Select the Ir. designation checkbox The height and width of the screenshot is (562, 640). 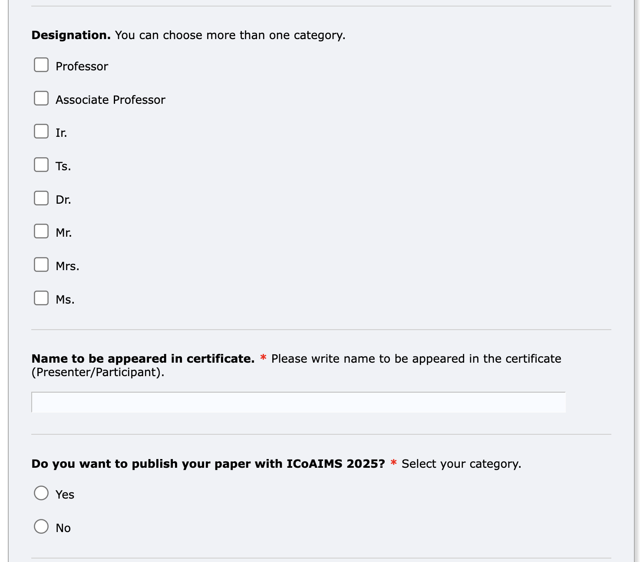pos(41,131)
